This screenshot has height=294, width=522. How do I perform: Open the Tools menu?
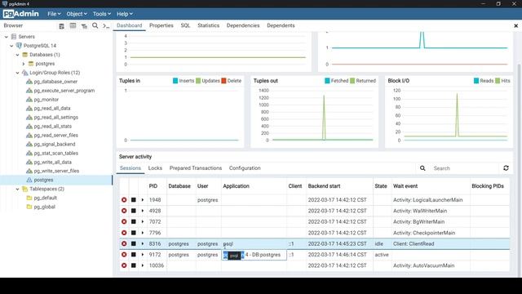pyautogui.click(x=101, y=14)
